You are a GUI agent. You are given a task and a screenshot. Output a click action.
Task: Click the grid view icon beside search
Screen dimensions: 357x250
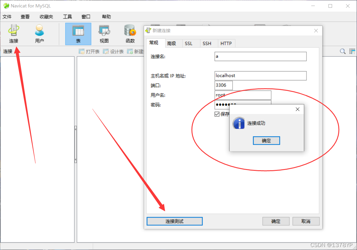(352, 51)
